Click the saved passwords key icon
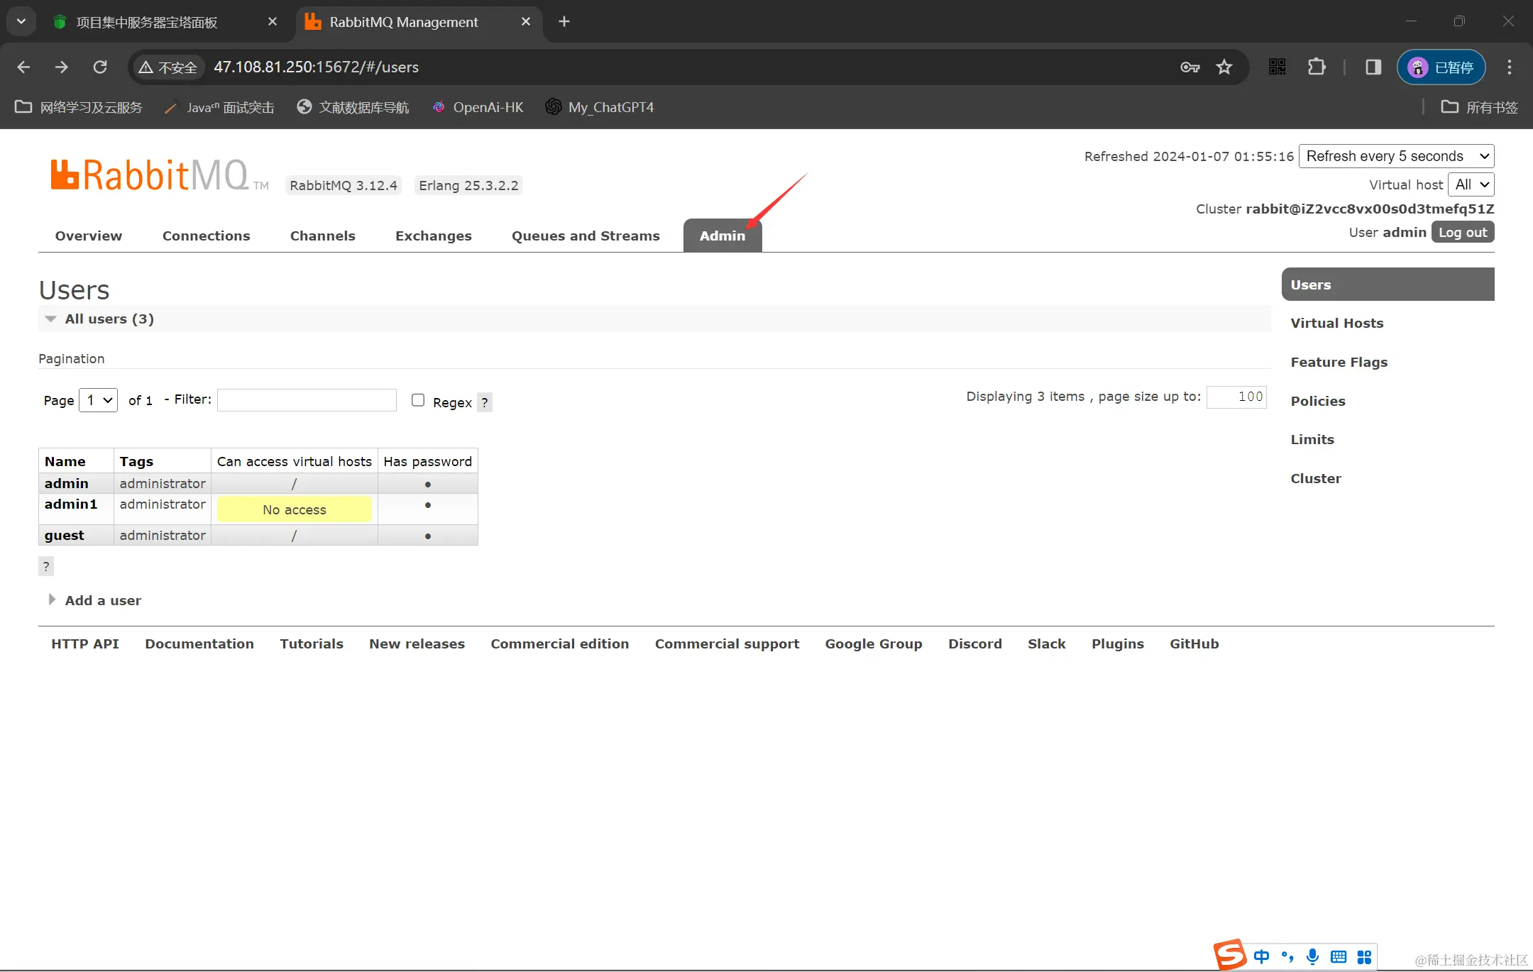Screen dimensions: 1533x972 point(1189,67)
